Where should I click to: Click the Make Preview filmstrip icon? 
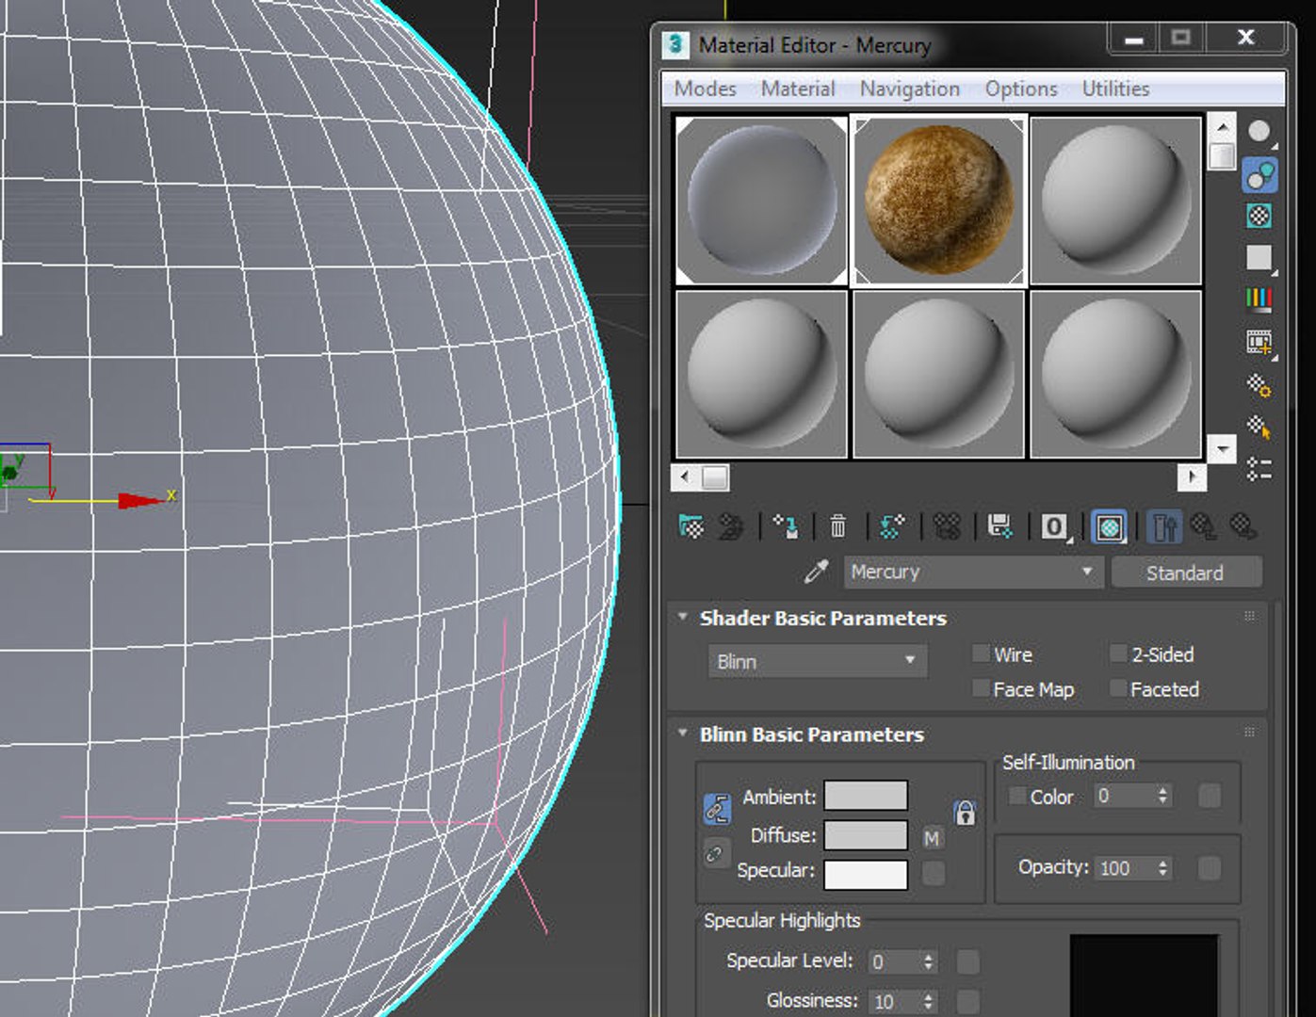pyautogui.click(x=1259, y=343)
